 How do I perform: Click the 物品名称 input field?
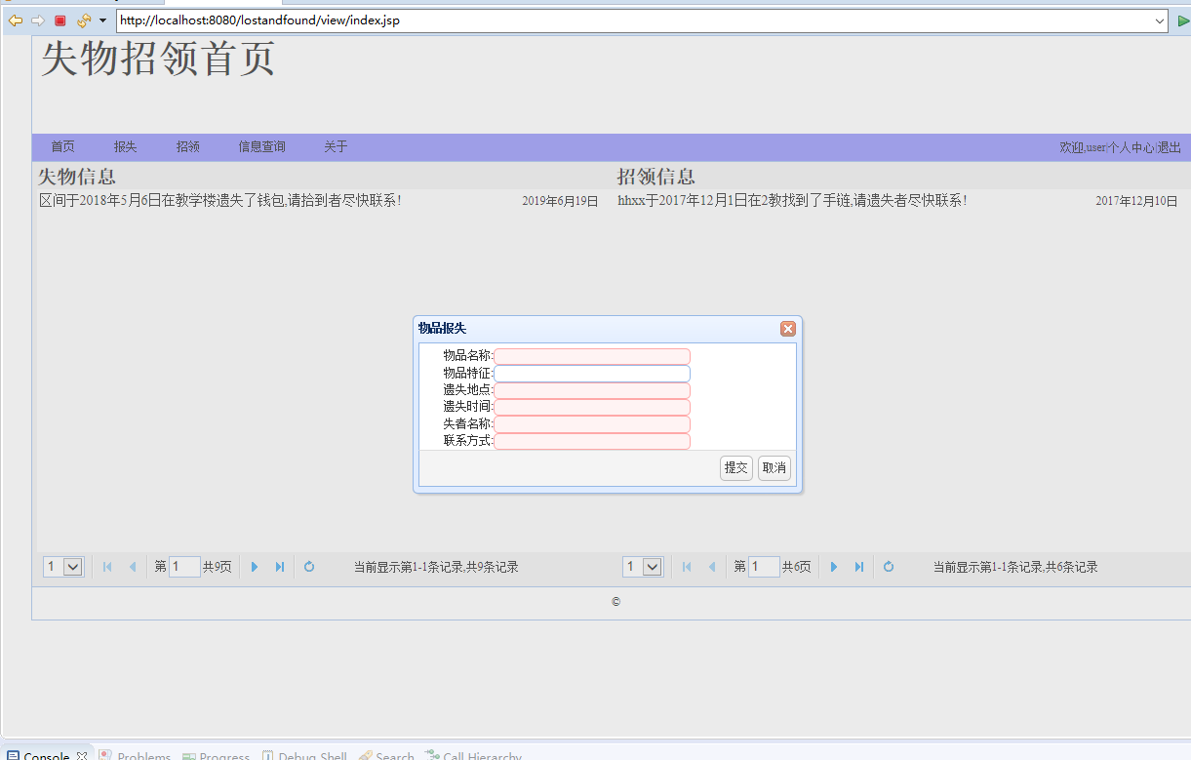pyautogui.click(x=591, y=355)
